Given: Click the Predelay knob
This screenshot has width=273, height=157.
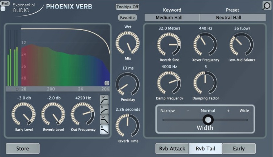Looking at the screenshot, I should (x=128, y=84).
